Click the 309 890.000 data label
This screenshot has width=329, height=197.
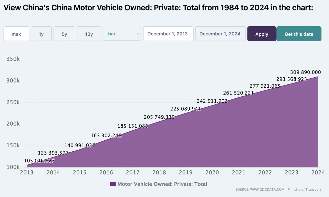click(305, 72)
